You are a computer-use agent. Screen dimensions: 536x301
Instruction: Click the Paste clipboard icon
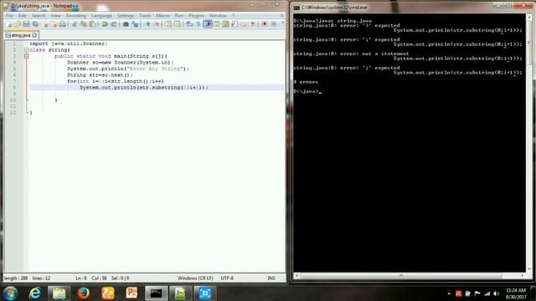point(92,24)
